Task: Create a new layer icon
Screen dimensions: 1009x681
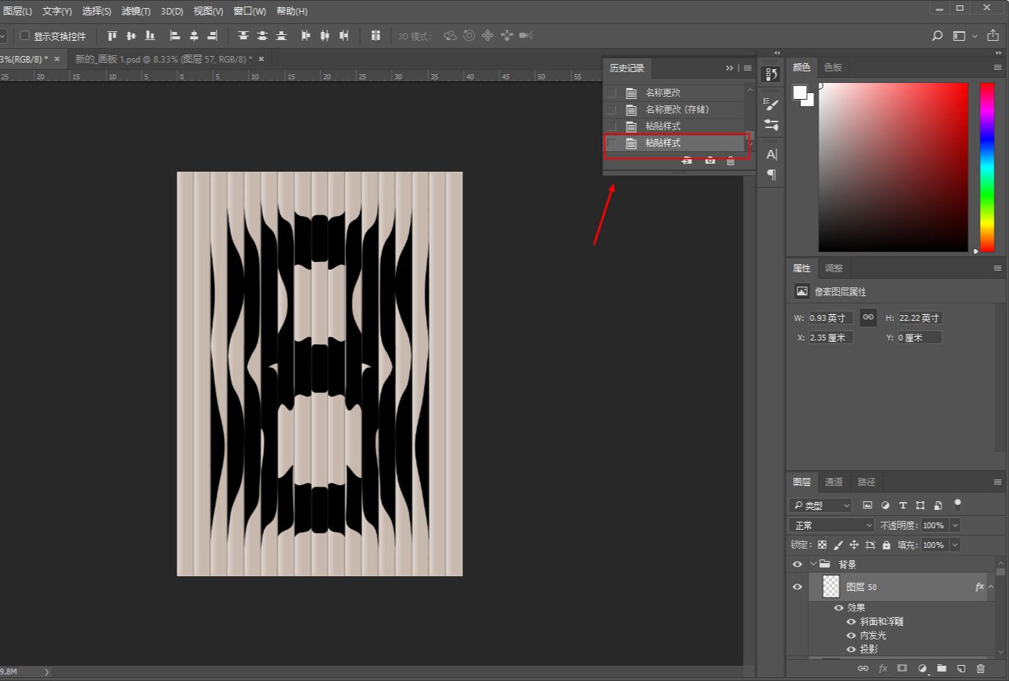Action: (961, 668)
